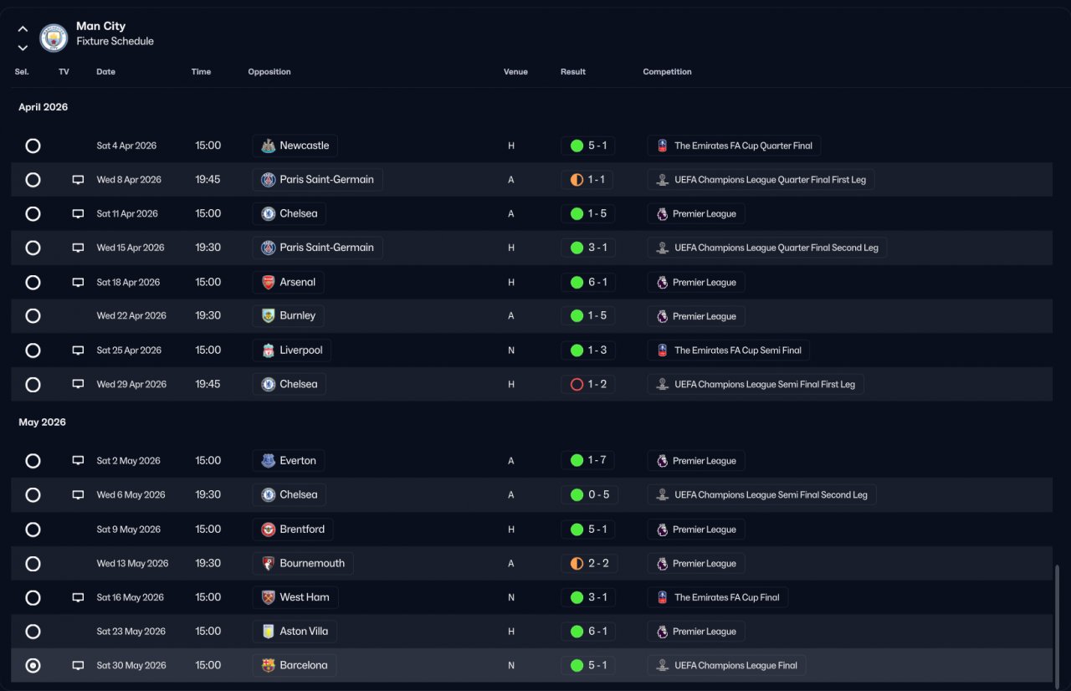Select the Everton fixture radio button
The height and width of the screenshot is (691, 1071).
tap(33, 461)
